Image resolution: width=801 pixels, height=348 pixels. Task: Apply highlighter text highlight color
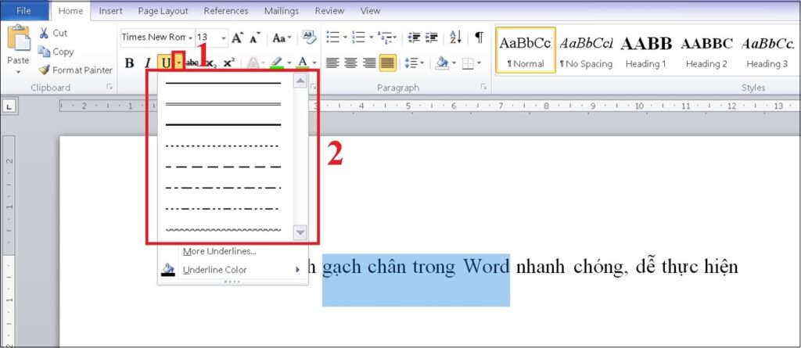point(276,63)
